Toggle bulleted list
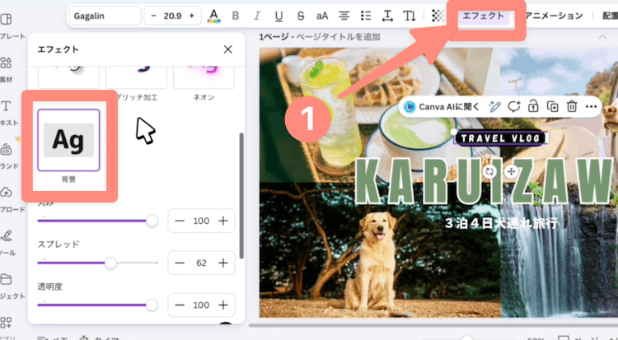 [366, 16]
